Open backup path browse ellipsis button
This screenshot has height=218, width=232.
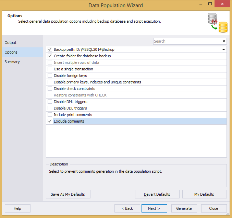223,49
